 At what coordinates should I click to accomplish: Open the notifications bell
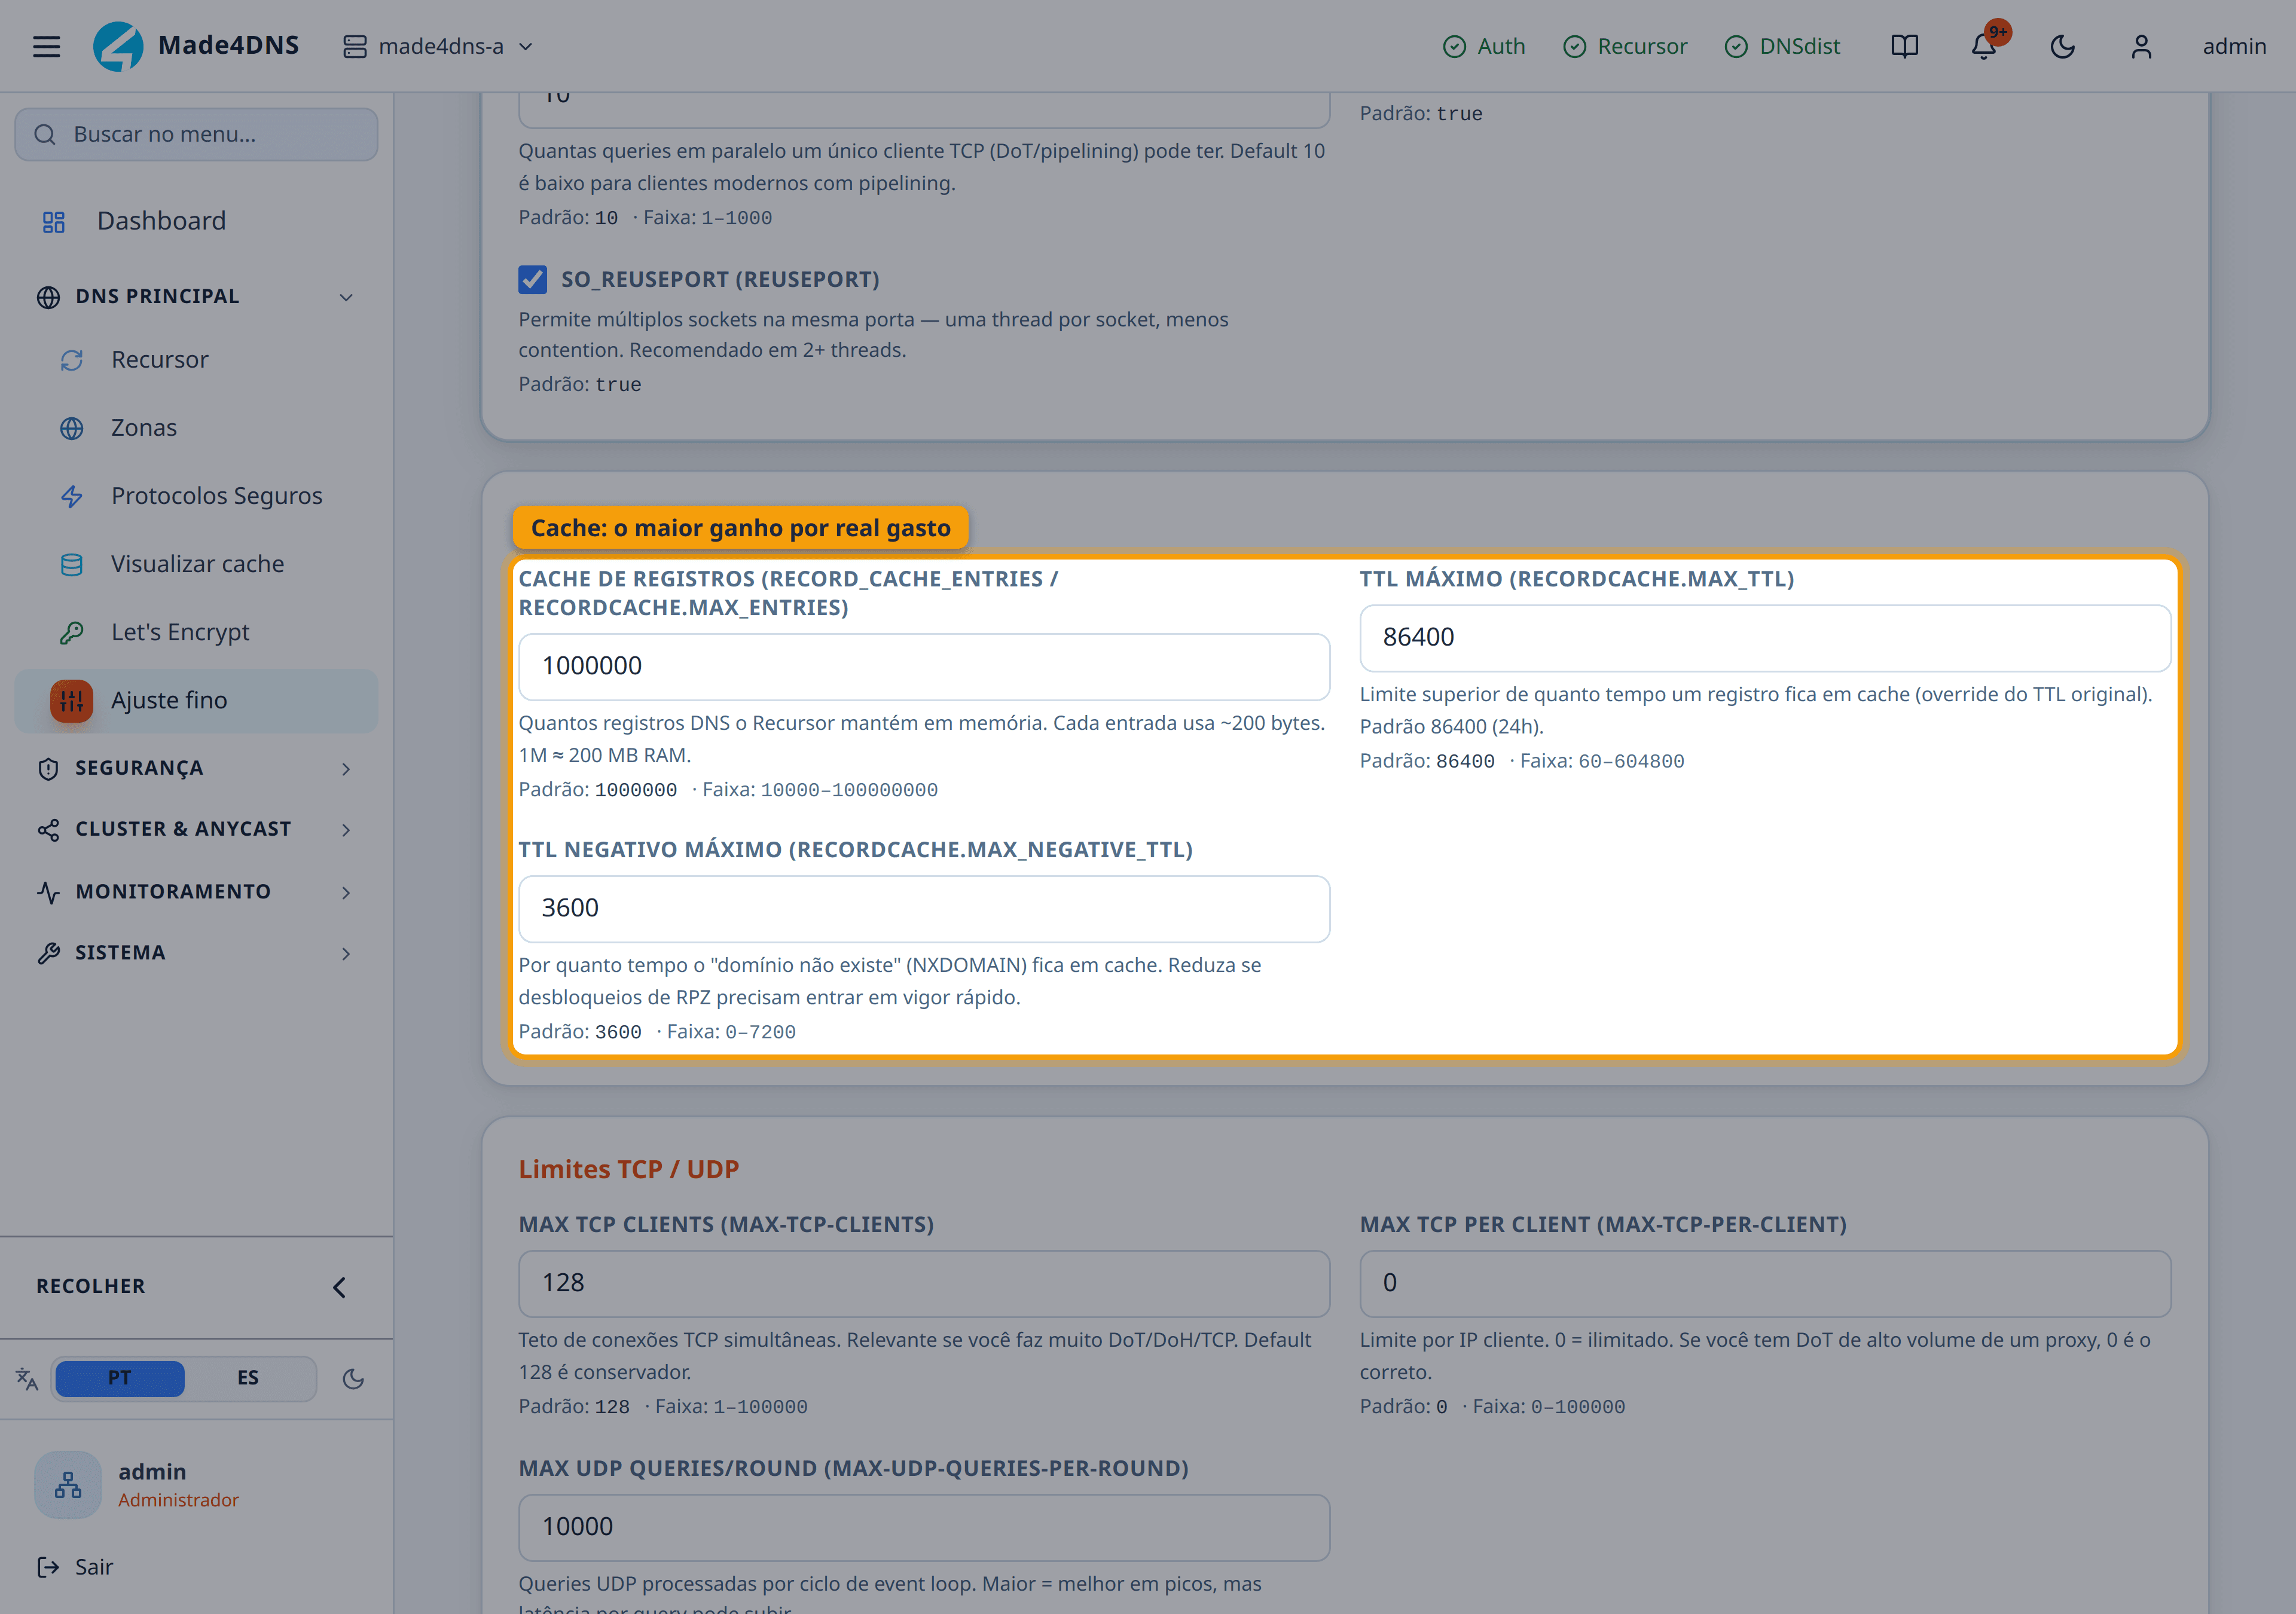(1983, 46)
